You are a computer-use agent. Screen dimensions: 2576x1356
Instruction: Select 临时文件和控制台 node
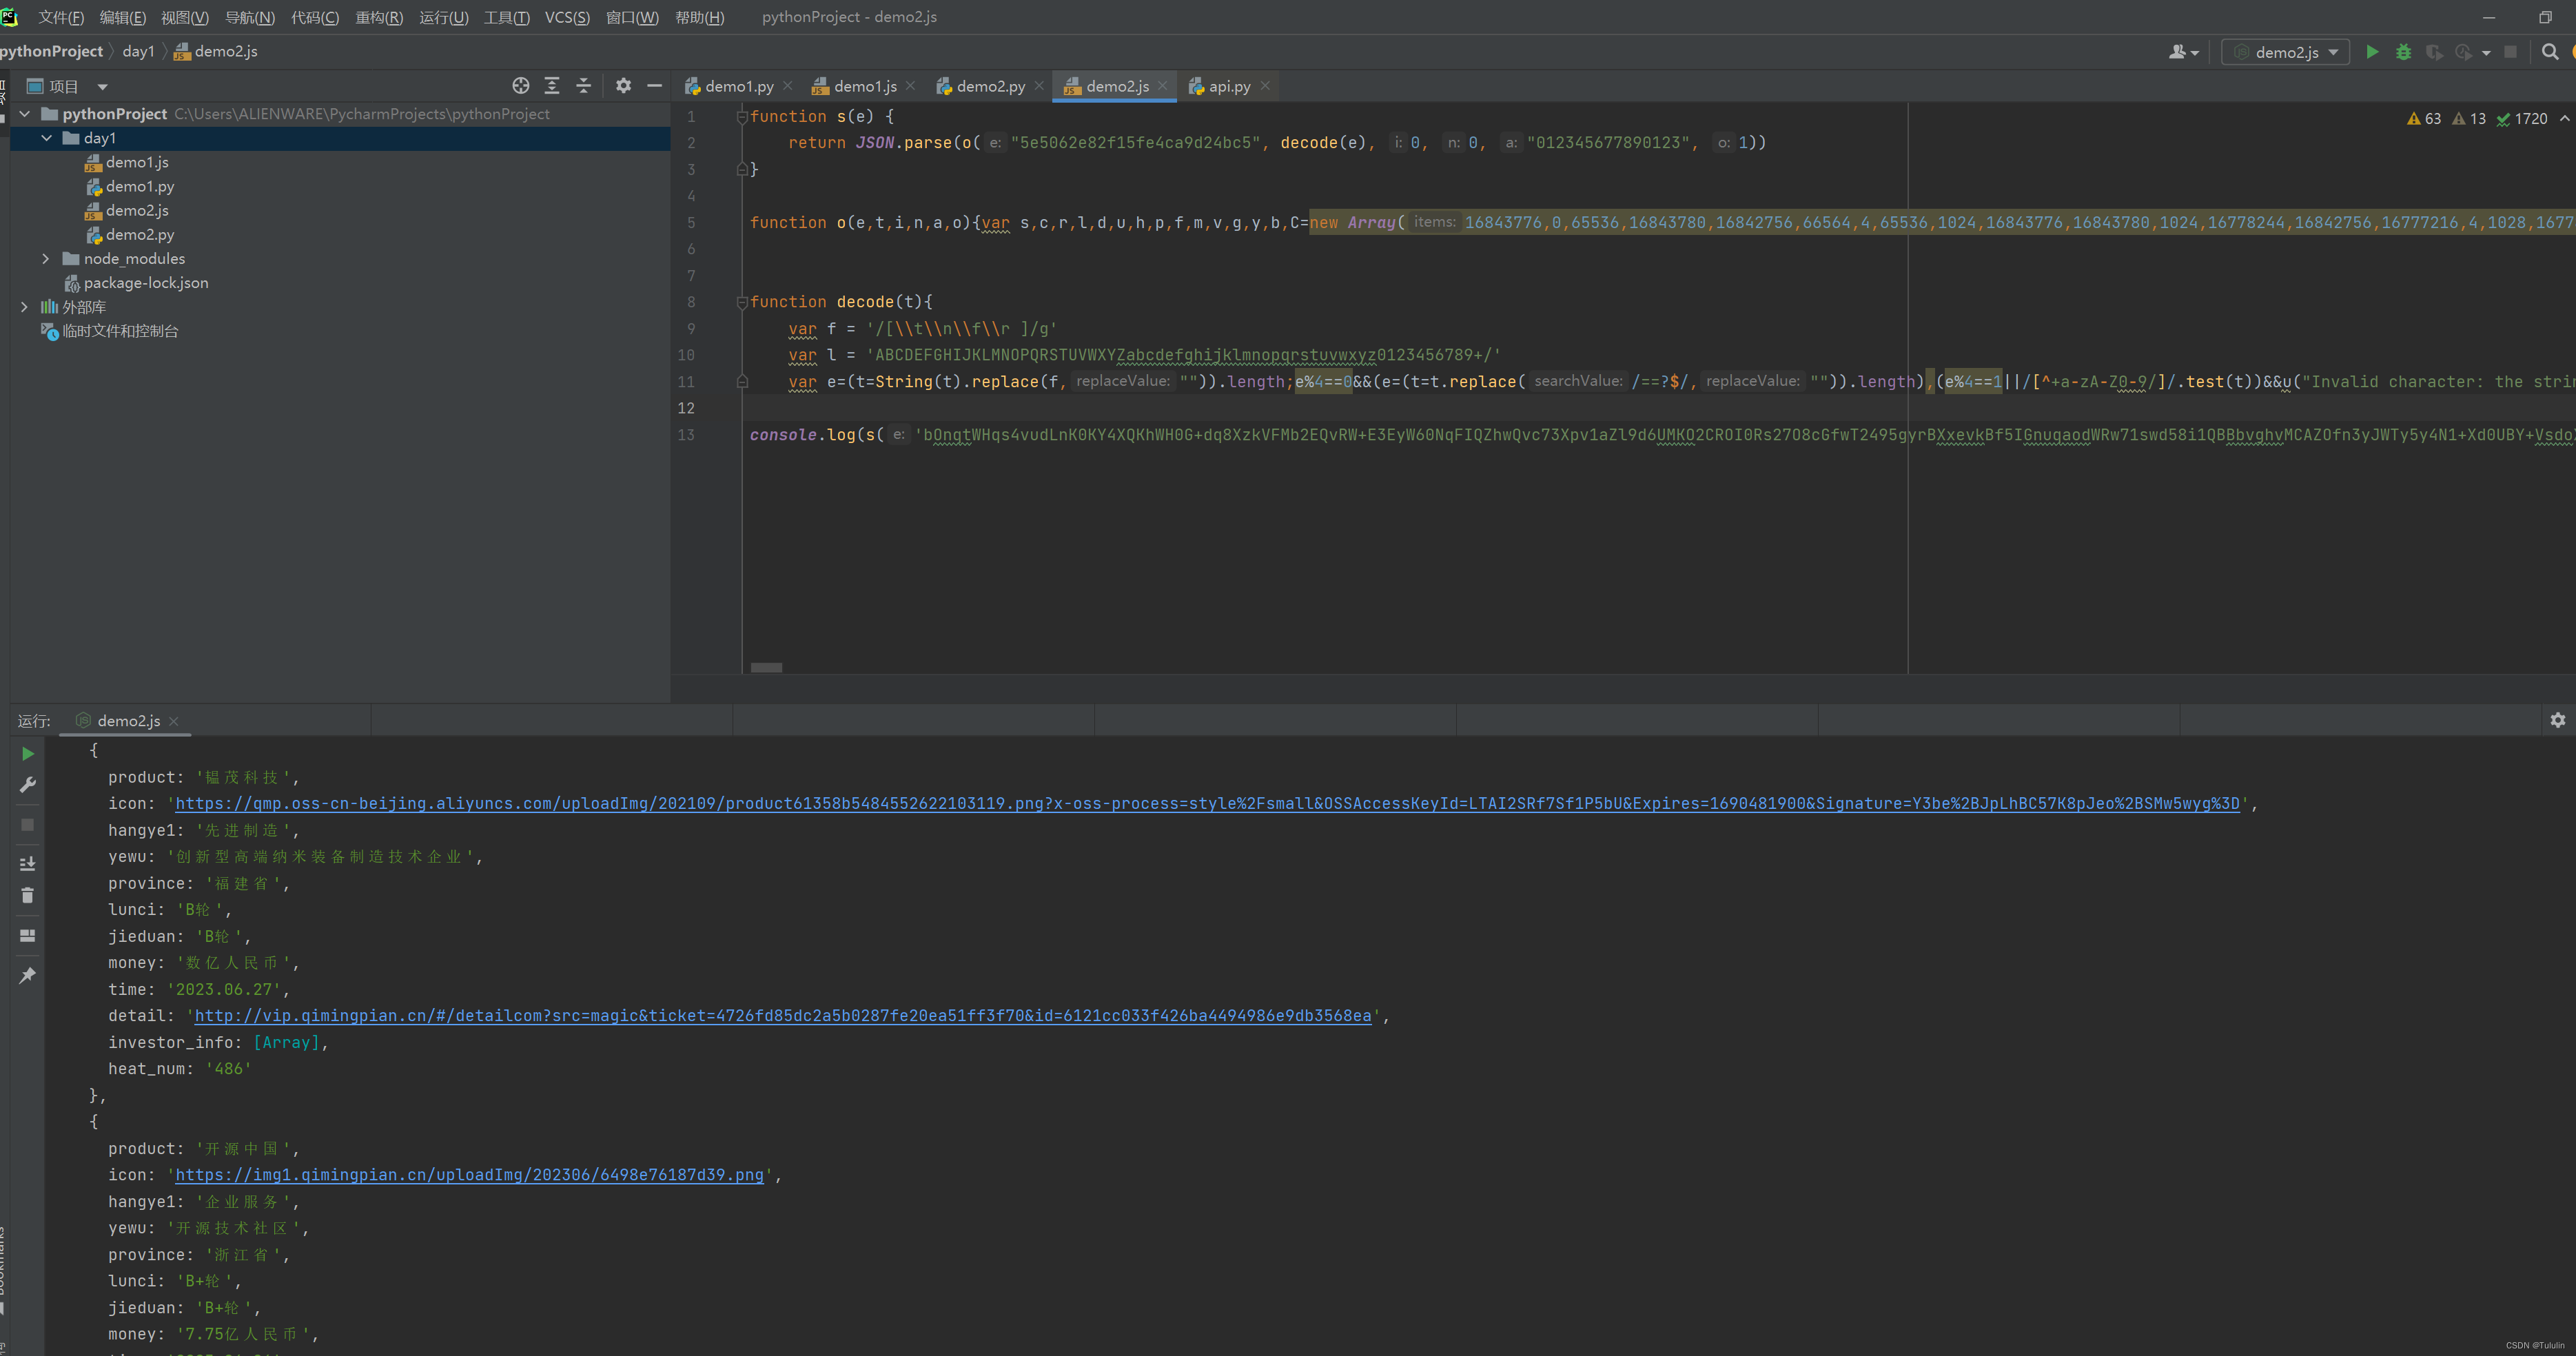pyautogui.click(x=120, y=331)
